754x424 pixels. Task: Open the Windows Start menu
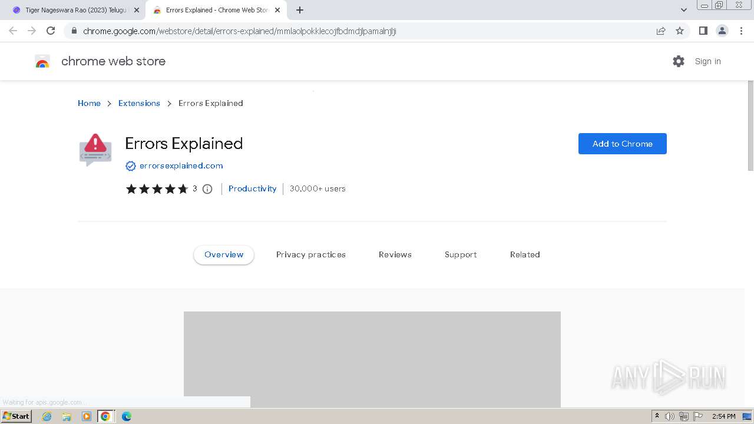click(x=16, y=416)
